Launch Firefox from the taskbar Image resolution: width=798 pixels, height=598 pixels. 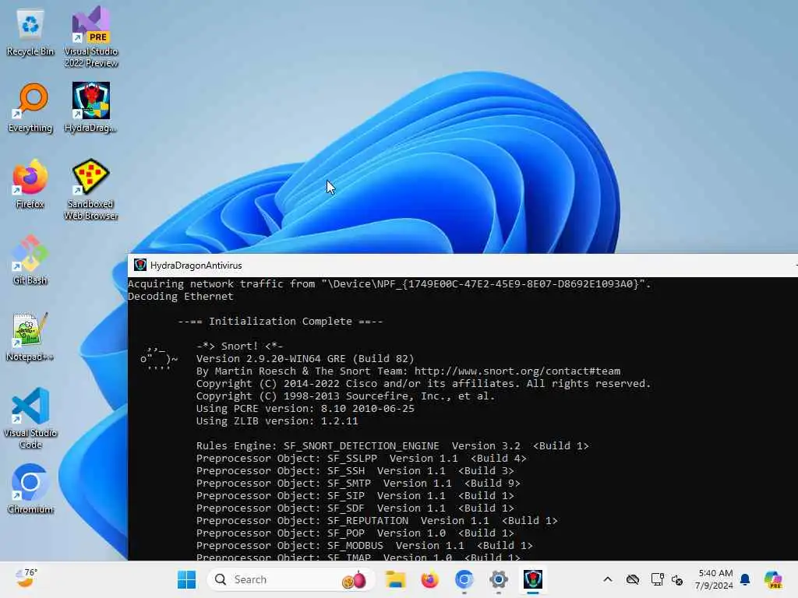click(x=430, y=579)
